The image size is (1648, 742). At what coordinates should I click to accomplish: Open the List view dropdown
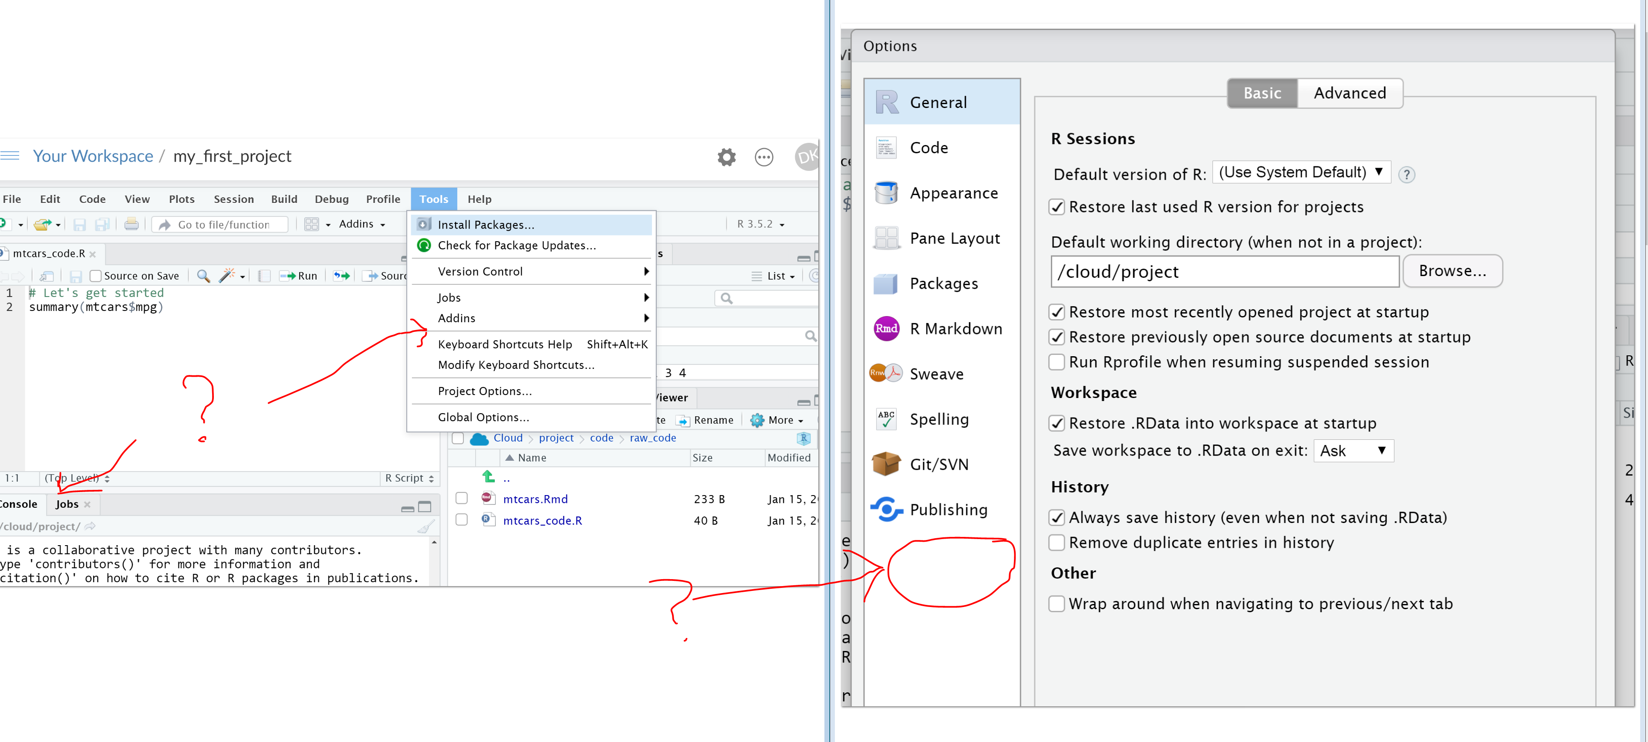pyautogui.click(x=773, y=276)
